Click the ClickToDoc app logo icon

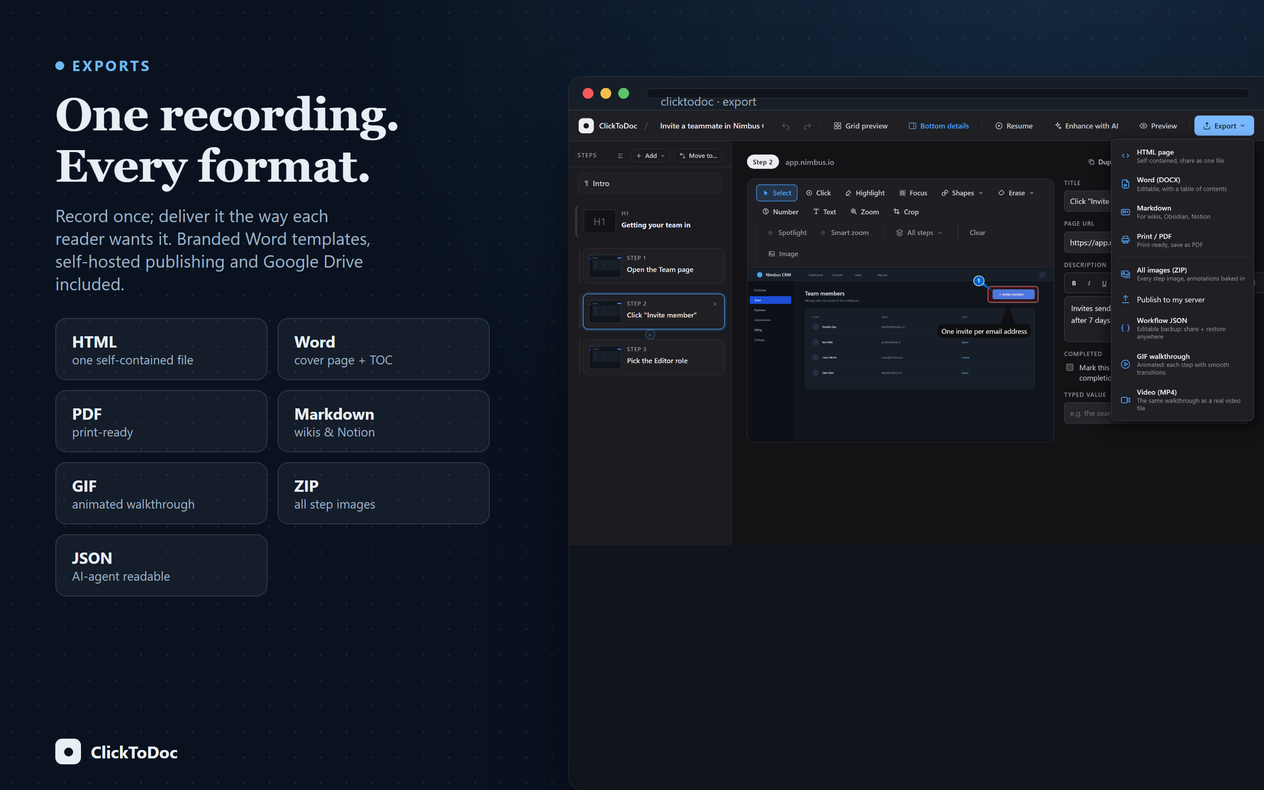pos(586,126)
